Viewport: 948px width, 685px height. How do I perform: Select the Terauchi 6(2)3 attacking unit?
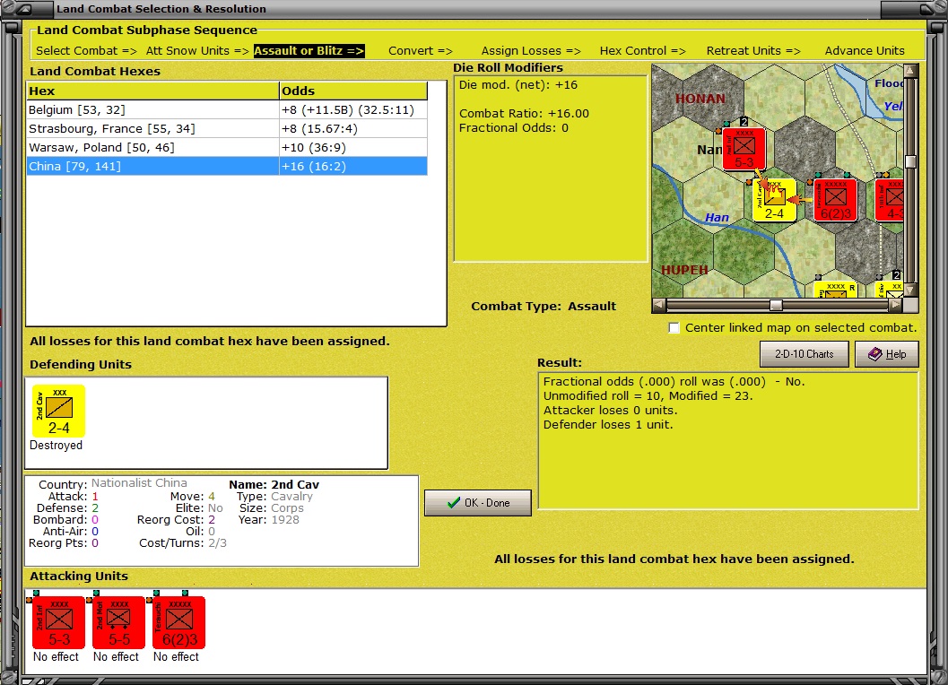pyautogui.click(x=179, y=623)
